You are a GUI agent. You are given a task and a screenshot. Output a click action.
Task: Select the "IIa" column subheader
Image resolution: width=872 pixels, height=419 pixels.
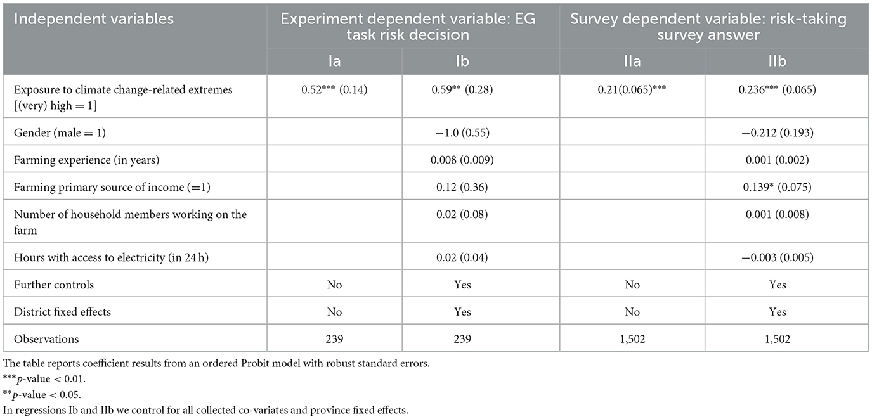click(x=632, y=61)
